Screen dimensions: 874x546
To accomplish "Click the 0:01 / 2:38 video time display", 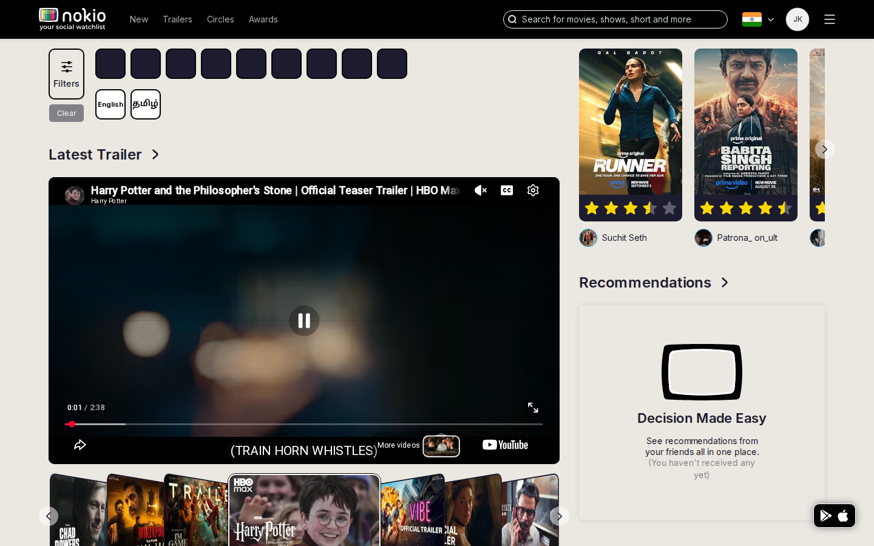I will click(x=86, y=408).
